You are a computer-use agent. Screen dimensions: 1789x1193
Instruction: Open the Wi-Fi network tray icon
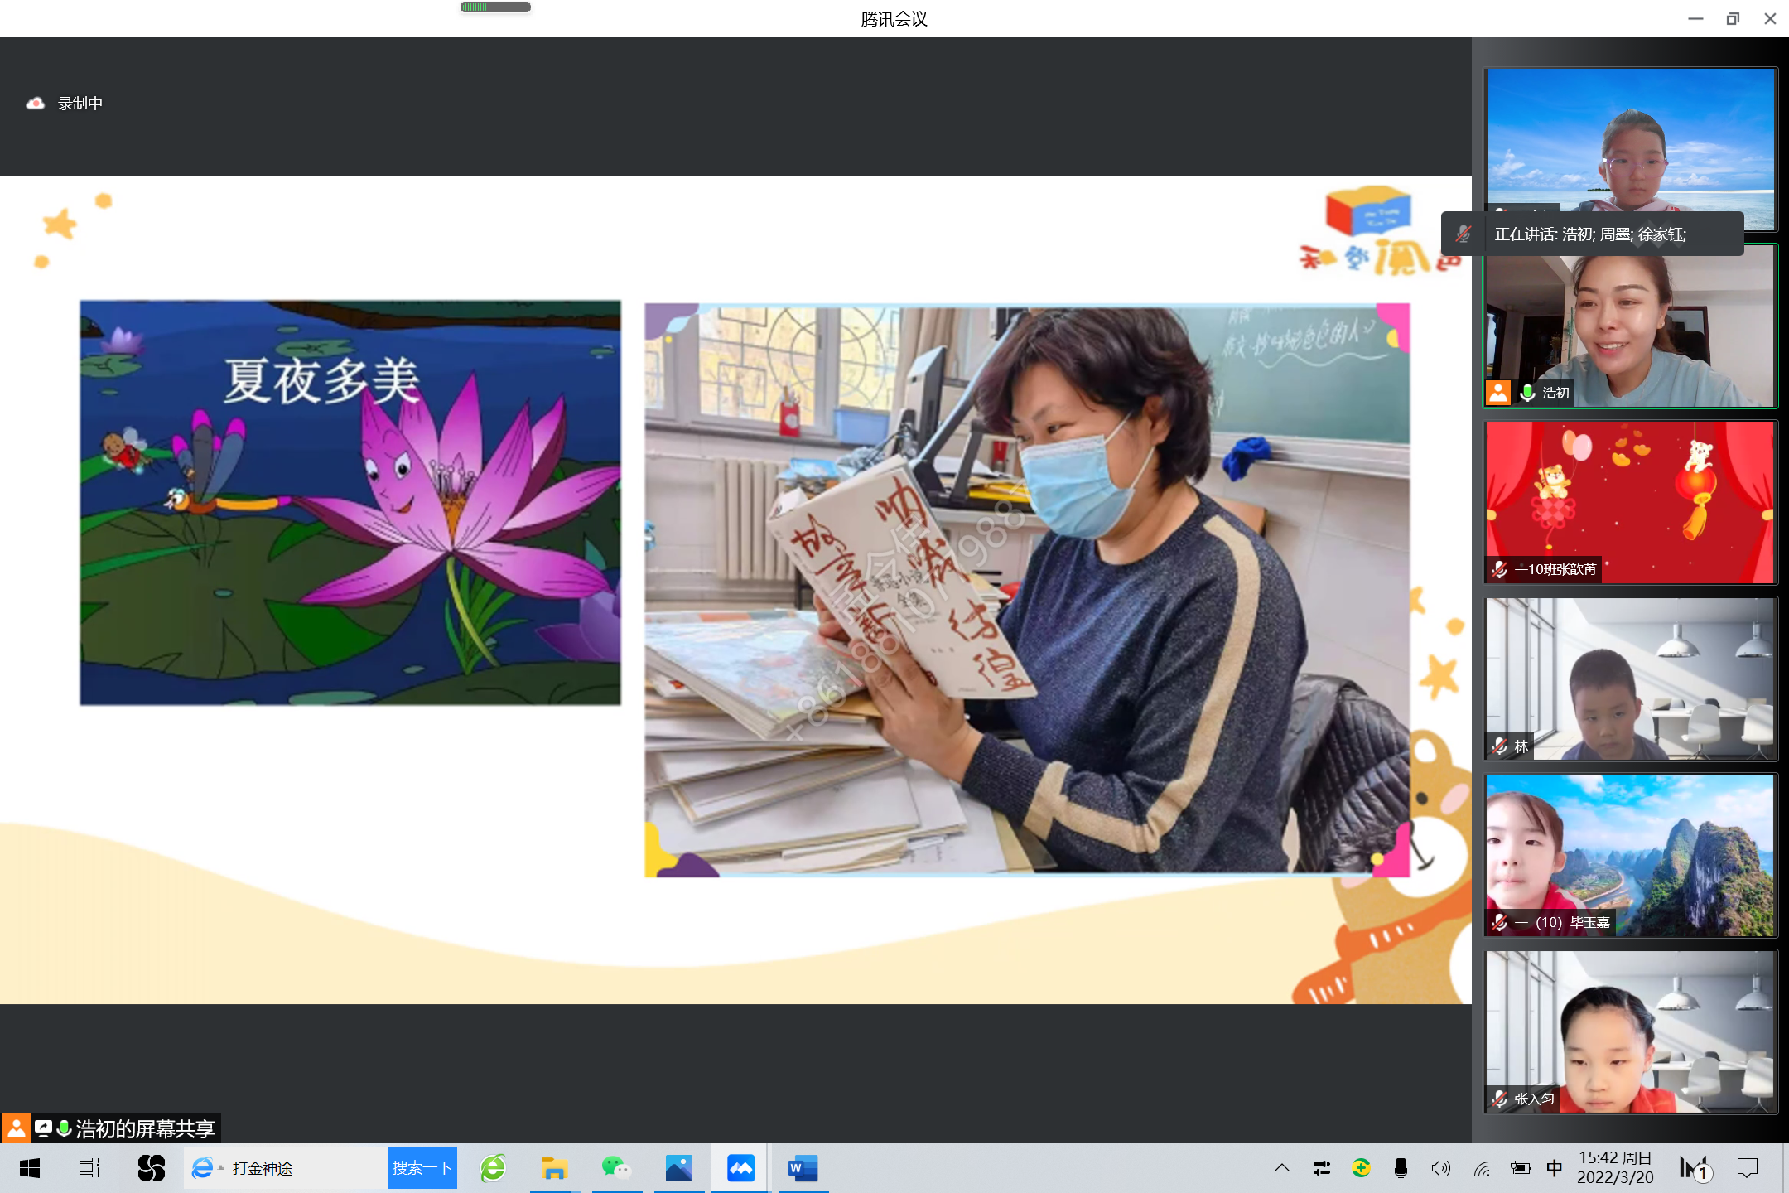point(1482,1168)
